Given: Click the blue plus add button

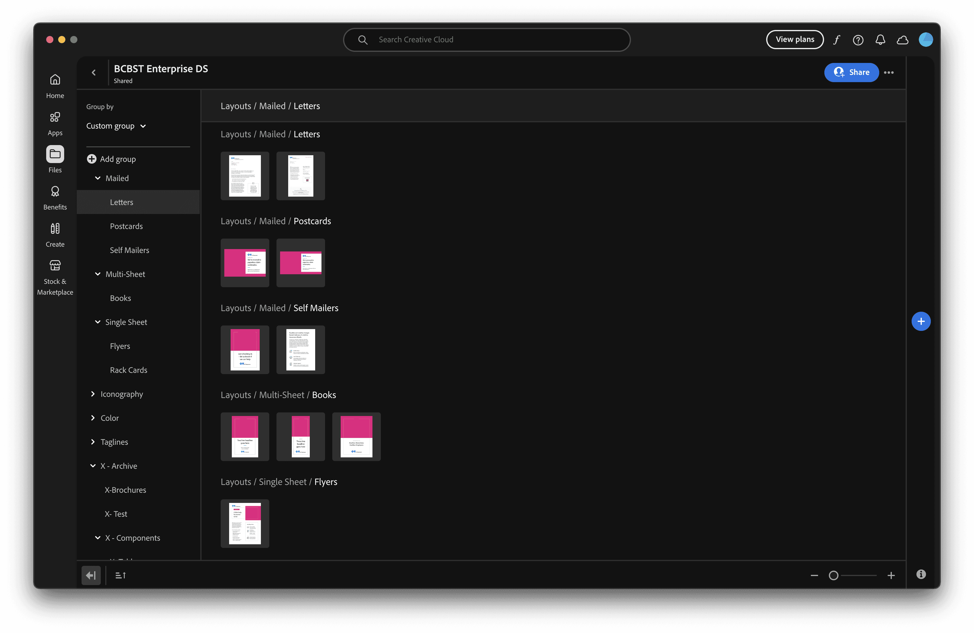Looking at the screenshot, I should click(x=921, y=321).
